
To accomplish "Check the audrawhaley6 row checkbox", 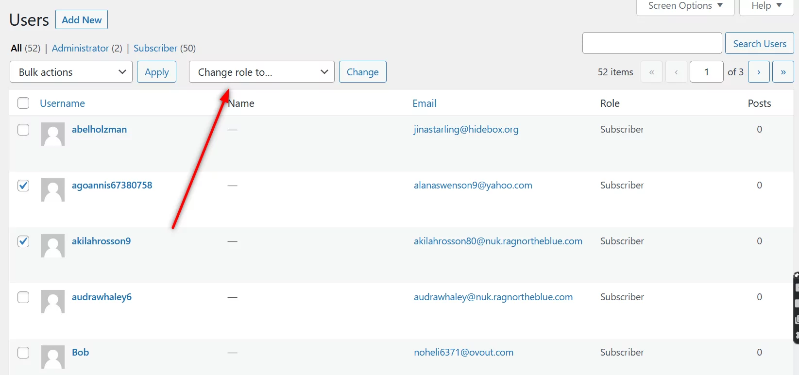I will (23, 297).
